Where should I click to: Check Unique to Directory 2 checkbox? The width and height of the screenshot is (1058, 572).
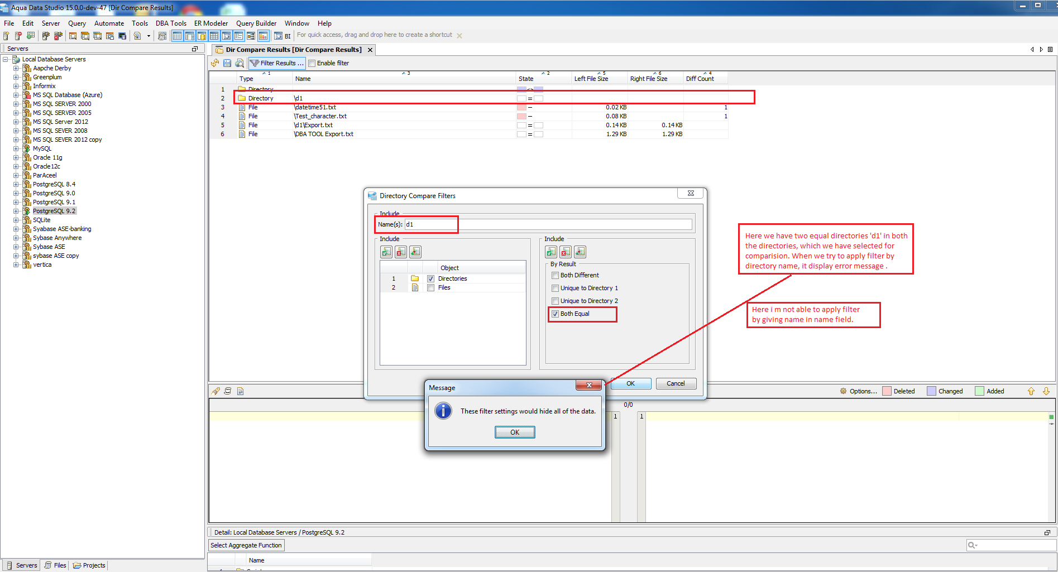pyautogui.click(x=555, y=301)
